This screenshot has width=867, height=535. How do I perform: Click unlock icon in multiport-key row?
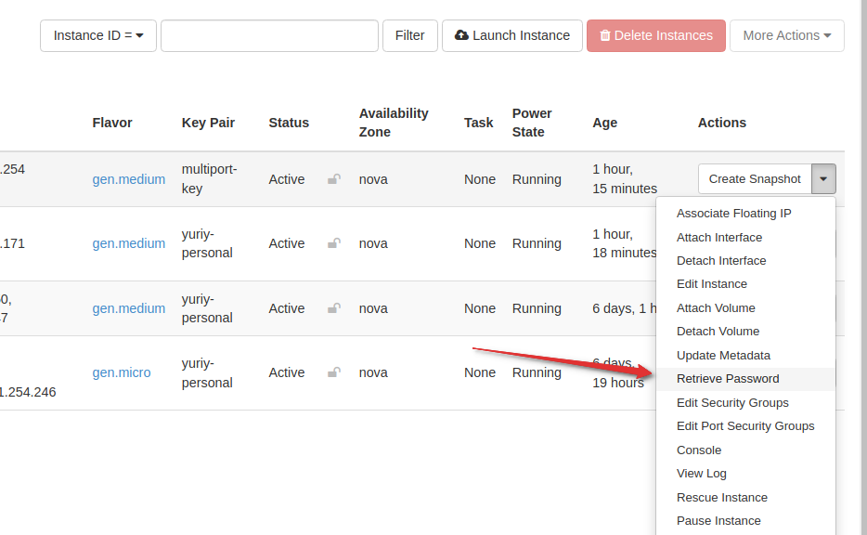point(333,179)
